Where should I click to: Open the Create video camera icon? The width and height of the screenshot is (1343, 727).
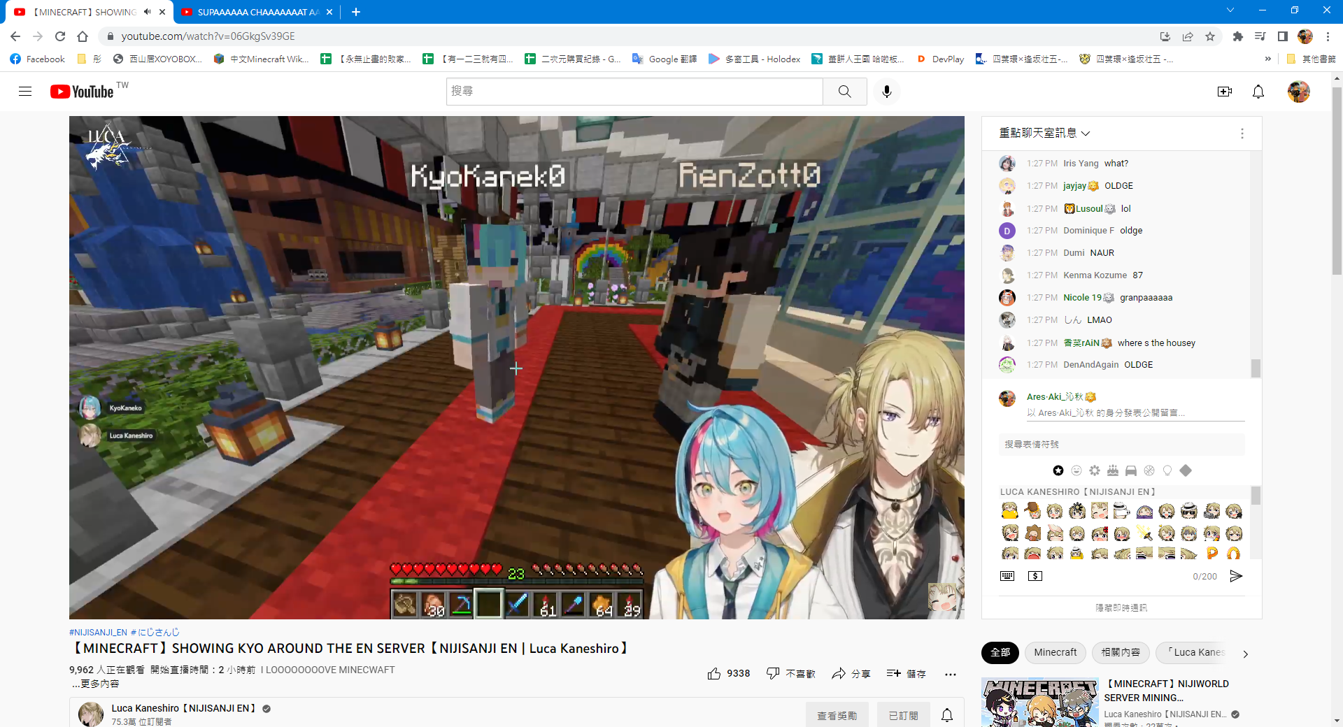click(1225, 92)
